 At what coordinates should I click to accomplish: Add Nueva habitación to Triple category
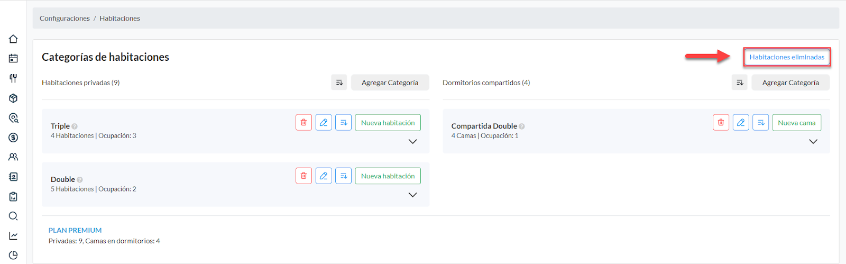[388, 123]
